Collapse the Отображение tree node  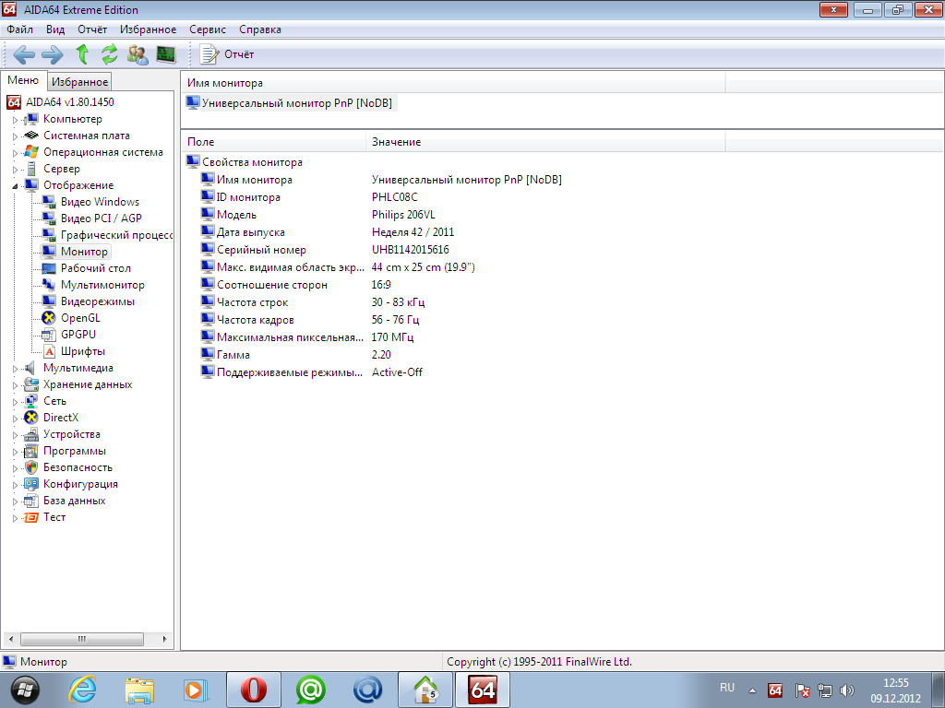15,186
